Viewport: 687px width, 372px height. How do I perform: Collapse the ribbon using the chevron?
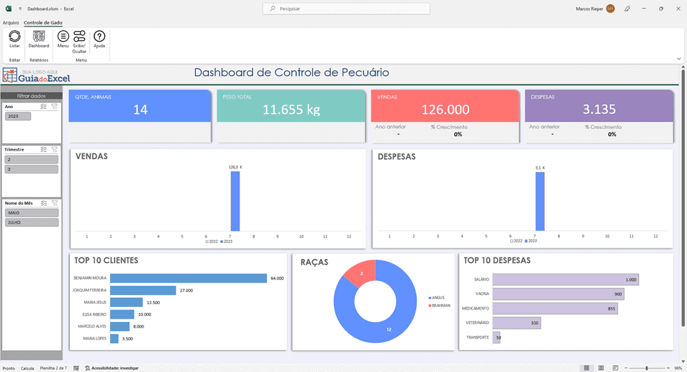(679, 59)
